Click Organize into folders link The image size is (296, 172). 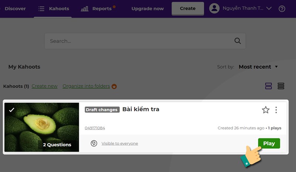[86, 86]
